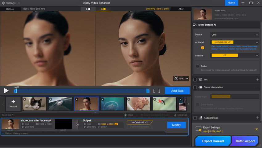Stop the task processing
Screen dimensions: 262x148
[129, 115]
